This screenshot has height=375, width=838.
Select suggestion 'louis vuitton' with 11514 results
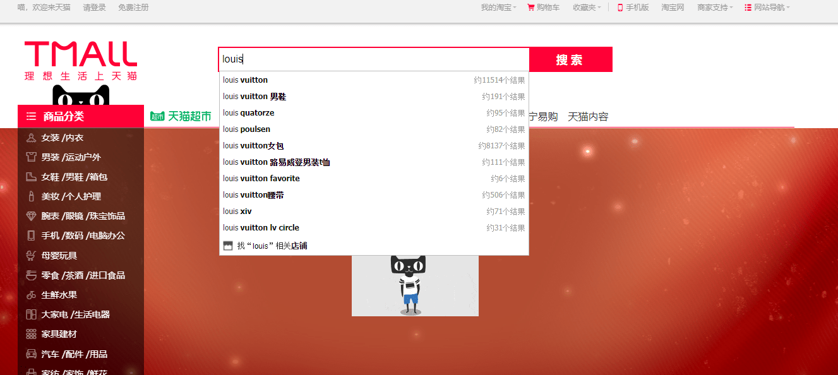[x=374, y=80]
